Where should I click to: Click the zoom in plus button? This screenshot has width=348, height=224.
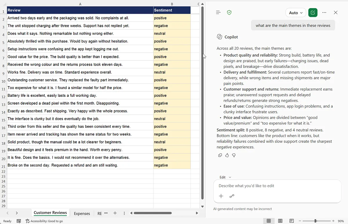pos(333,221)
